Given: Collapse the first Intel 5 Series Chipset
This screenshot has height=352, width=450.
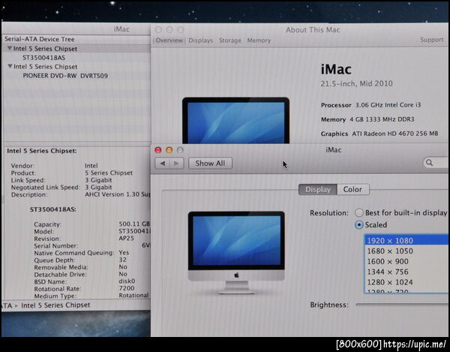Looking at the screenshot, I should (10, 48).
